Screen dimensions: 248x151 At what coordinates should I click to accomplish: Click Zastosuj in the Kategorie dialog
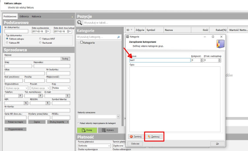point(154,137)
